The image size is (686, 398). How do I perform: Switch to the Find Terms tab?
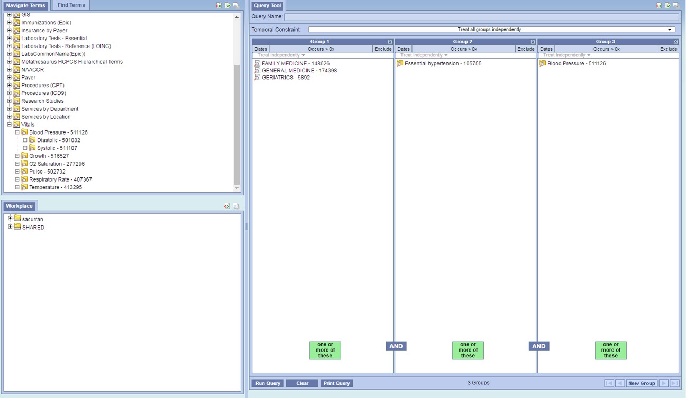click(x=71, y=5)
